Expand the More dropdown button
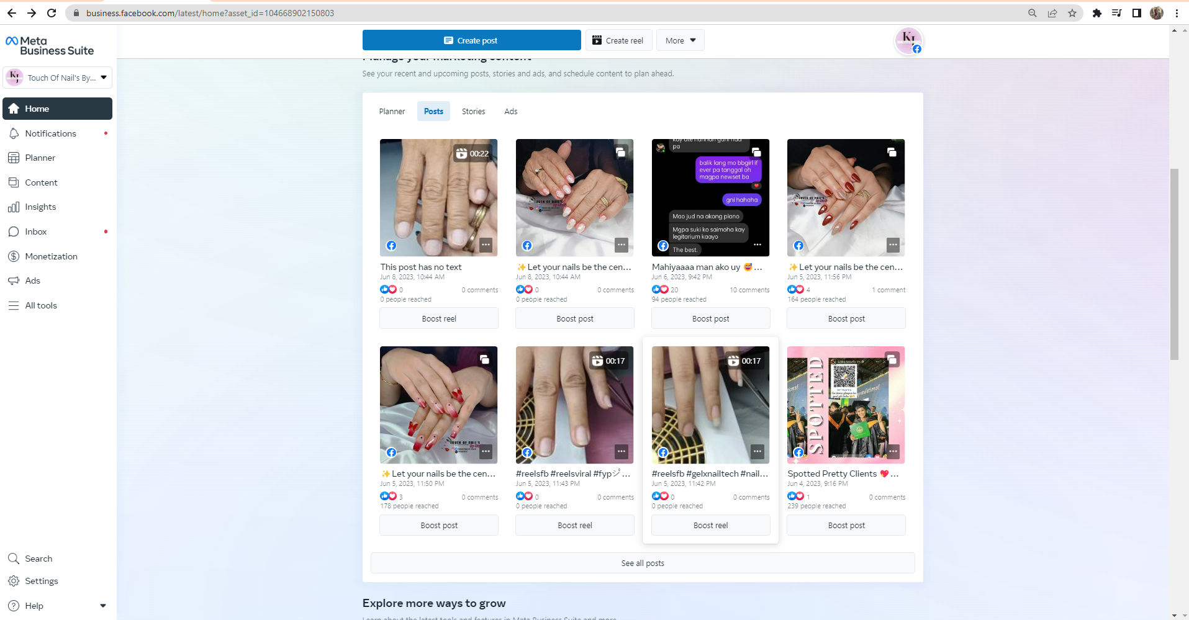The height and width of the screenshot is (620, 1189). (x=680, y=40)
